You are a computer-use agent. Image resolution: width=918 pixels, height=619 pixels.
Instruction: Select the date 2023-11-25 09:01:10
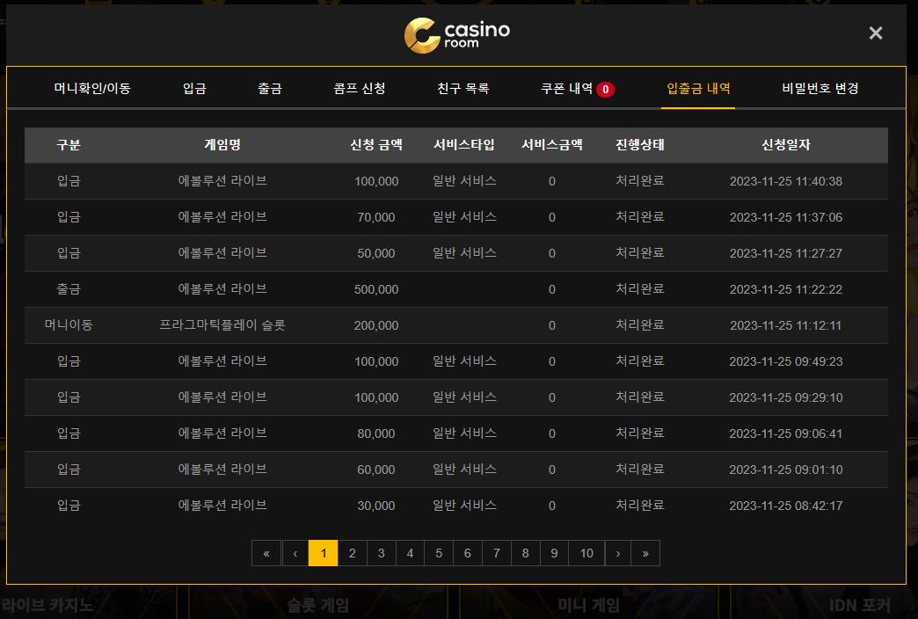tap(786, 470)
